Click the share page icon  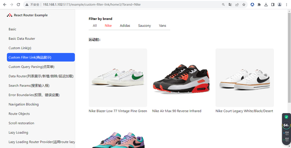pos(237,5)
